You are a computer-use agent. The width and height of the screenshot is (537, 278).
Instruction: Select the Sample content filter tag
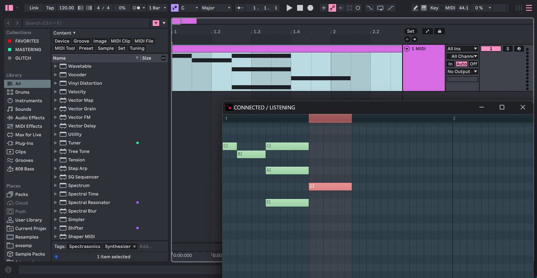(106, 48)
